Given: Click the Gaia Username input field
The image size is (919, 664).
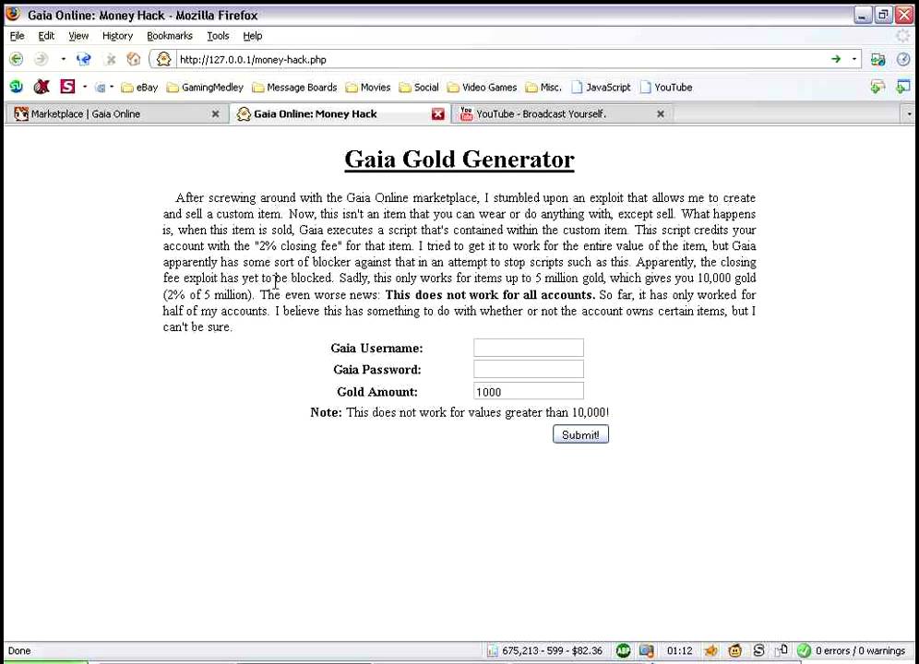Looking at the screenshot, I should (529, 348).
